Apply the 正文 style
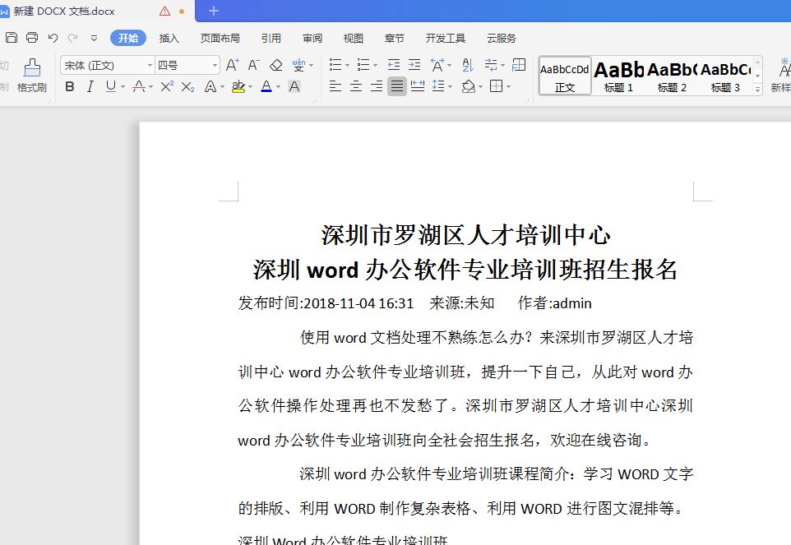The width and height of the screenshot is (791, 545). tap(565, 76)
